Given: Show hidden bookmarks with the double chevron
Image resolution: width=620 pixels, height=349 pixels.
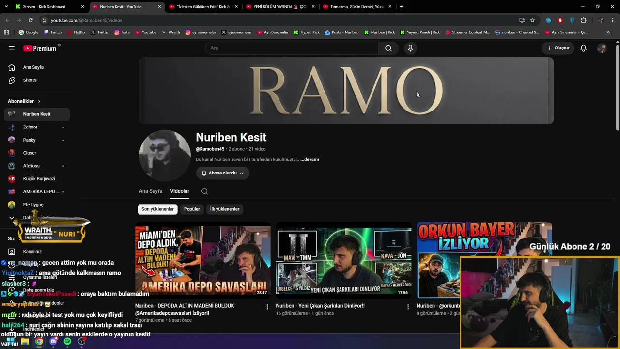Looking at the screenshot, I should point(608,32).
